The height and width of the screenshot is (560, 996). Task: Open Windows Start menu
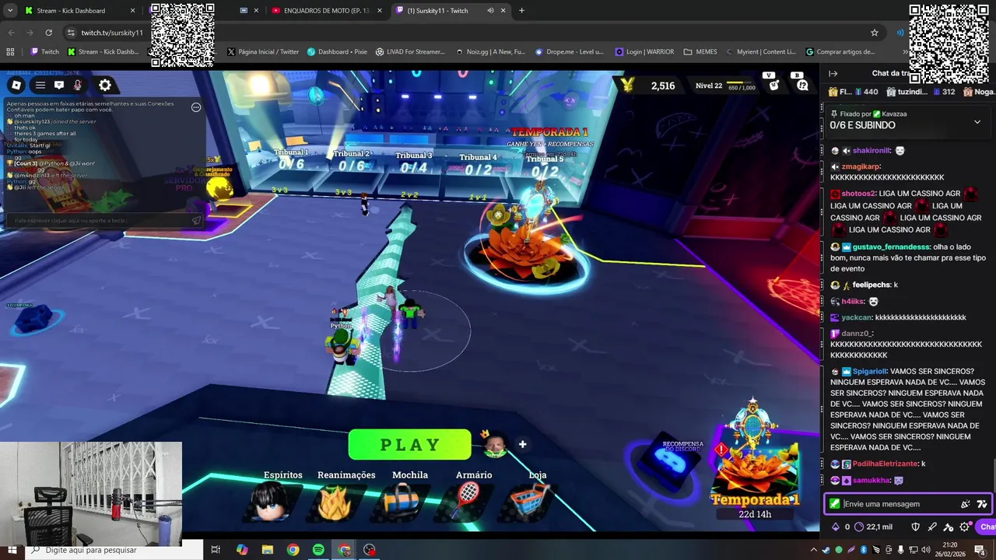12,550
